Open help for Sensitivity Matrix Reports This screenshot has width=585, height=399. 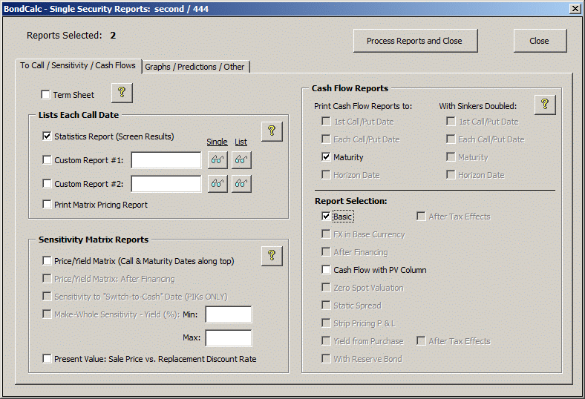tap(272, 256)
